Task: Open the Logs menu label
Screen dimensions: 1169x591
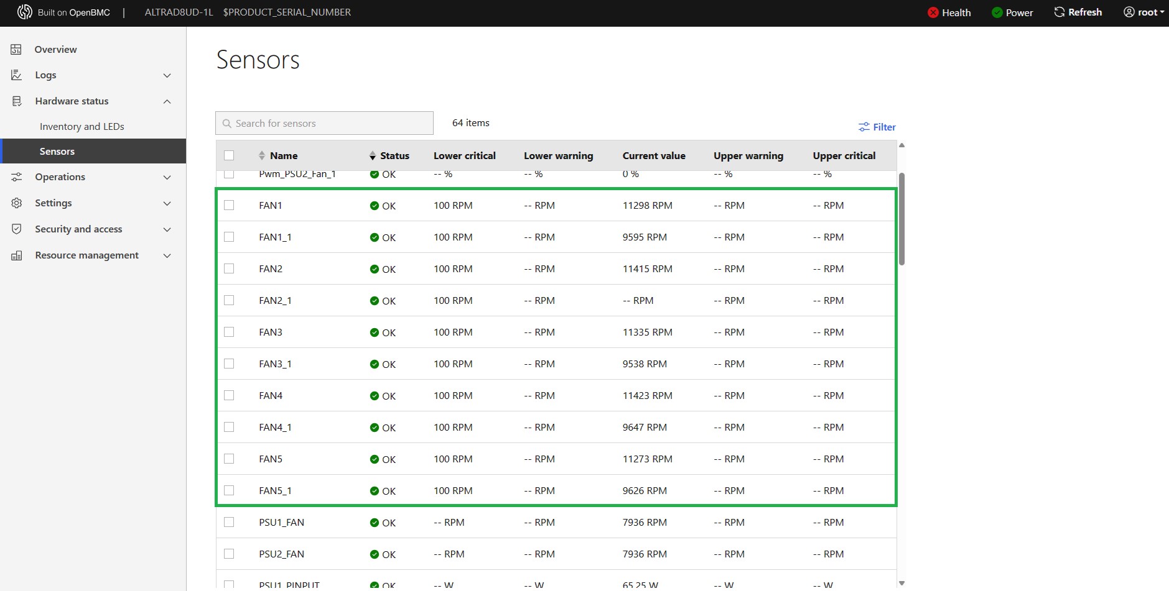Action: [45, 75]
